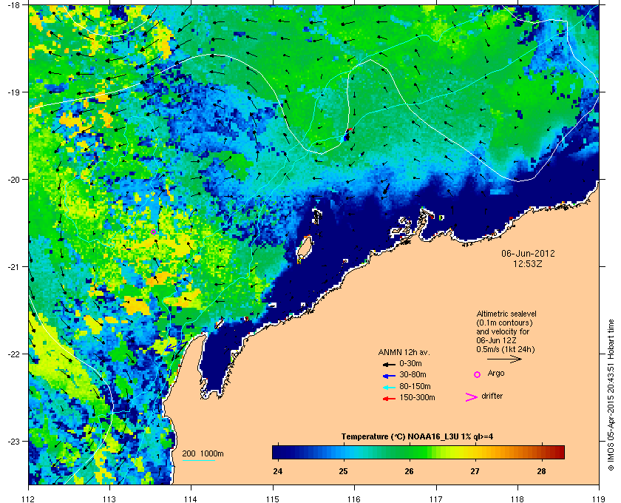The height and width of the screenshot is (503, 621).
Task: Click the 0.5m/s velocity scale arrow
Action: click(x=504, y=359)
